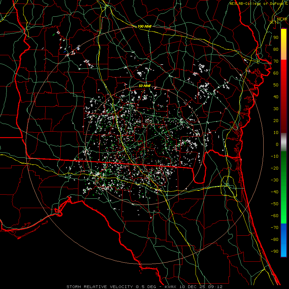Image resolution: width=289 pixels, height=289 pixels.
Task: Click the 100 NMI range ring label
Action: pos(144,26)
